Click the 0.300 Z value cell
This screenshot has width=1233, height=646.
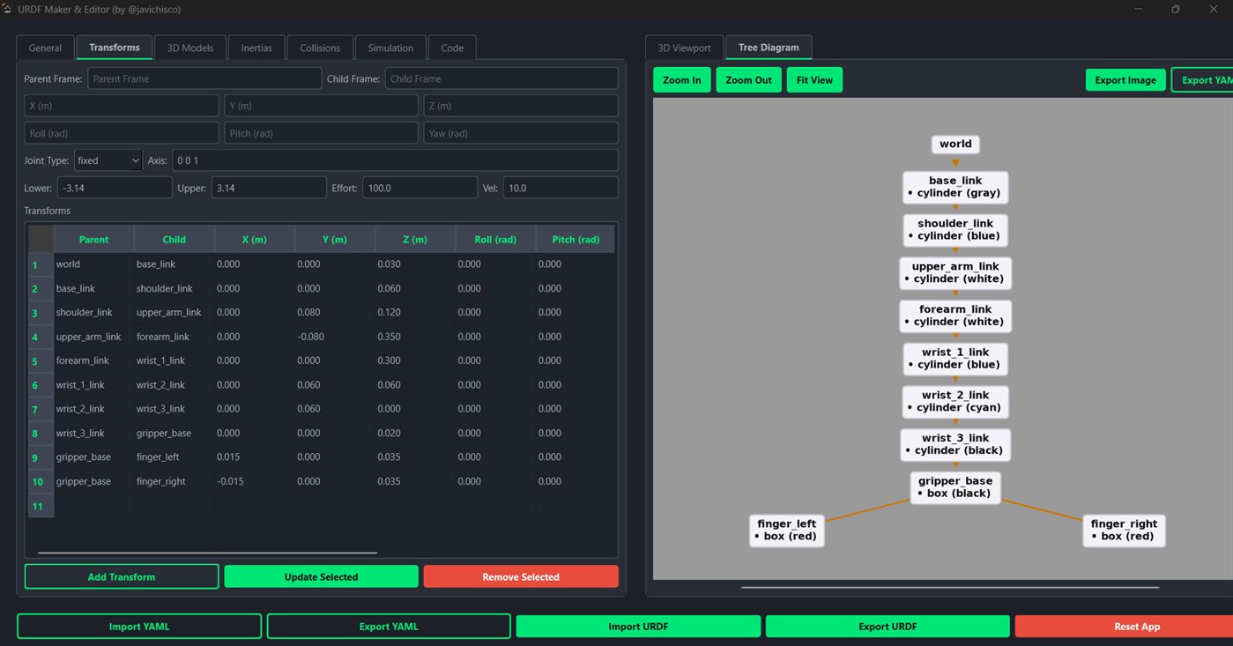(415, 360)
